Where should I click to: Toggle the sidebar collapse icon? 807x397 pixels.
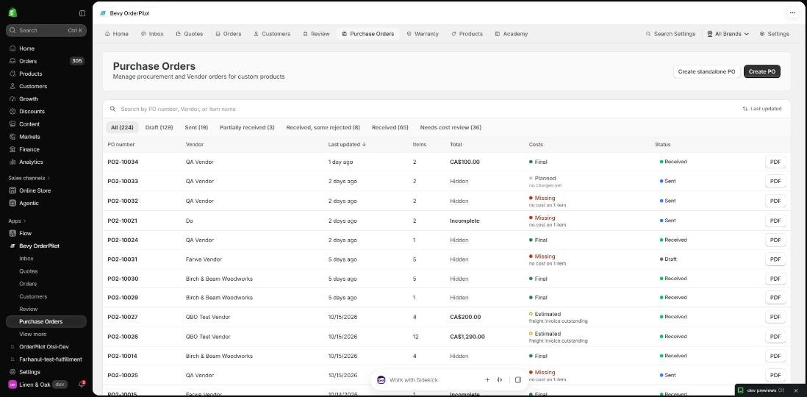click(x=82, y=13)
